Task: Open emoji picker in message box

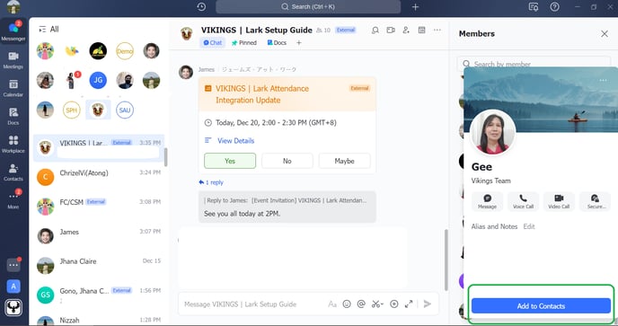Action: click(x=347, y=304)
